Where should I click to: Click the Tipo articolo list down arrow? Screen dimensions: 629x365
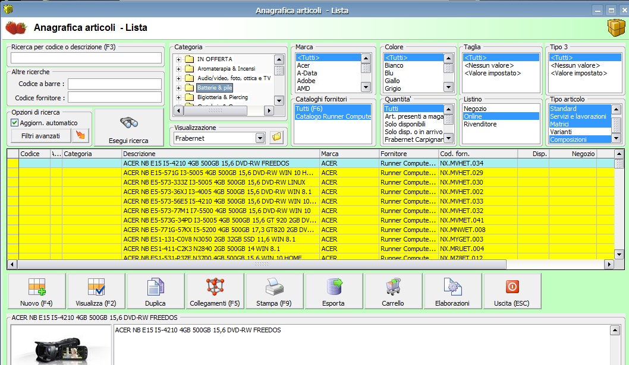[x=616, y=139]
